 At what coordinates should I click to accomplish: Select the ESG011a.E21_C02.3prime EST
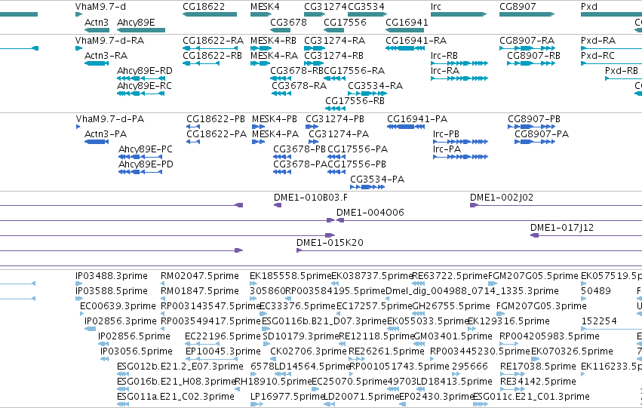click(123, 405)
